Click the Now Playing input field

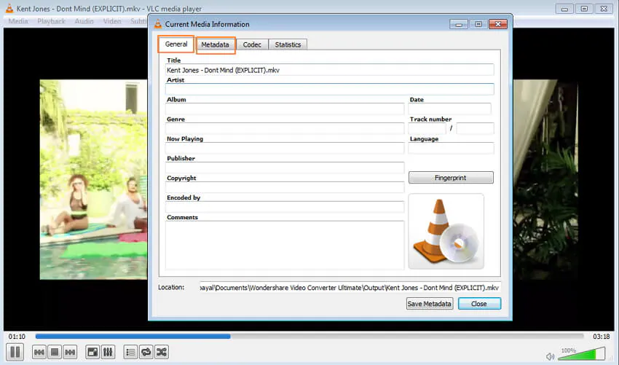click(285, 148)
